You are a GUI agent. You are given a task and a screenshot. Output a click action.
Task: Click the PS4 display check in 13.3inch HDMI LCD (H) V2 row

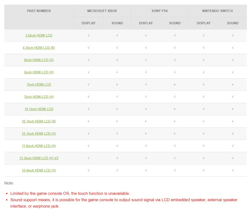[146, 158]
